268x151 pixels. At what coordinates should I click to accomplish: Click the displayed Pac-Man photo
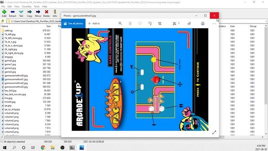click(x=140, y=79)
